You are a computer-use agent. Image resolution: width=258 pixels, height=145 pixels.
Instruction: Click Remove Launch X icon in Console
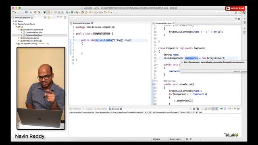pos(194,109)
